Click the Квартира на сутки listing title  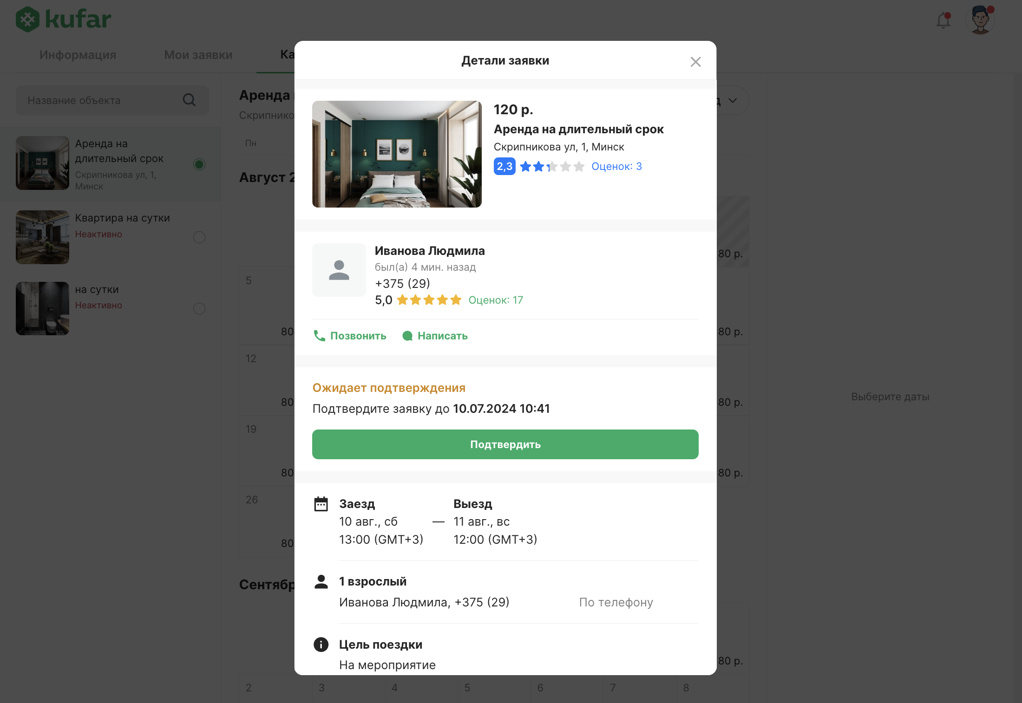123,218
